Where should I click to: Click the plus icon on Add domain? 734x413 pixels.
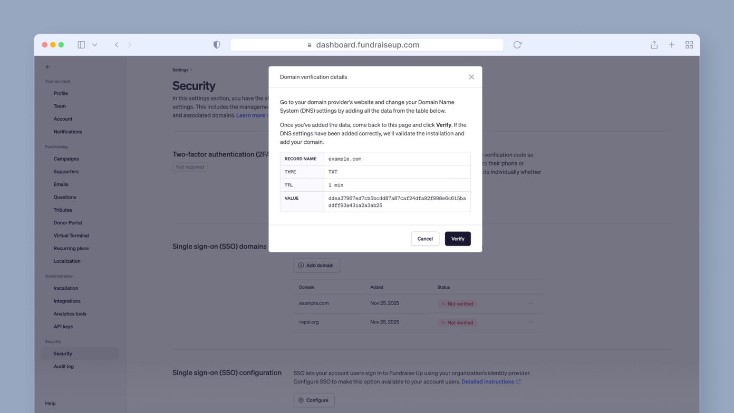pos(301,265)
